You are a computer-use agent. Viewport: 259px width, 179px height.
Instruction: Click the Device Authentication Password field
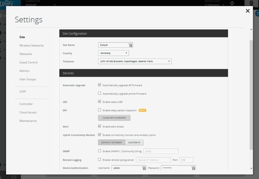178,168
